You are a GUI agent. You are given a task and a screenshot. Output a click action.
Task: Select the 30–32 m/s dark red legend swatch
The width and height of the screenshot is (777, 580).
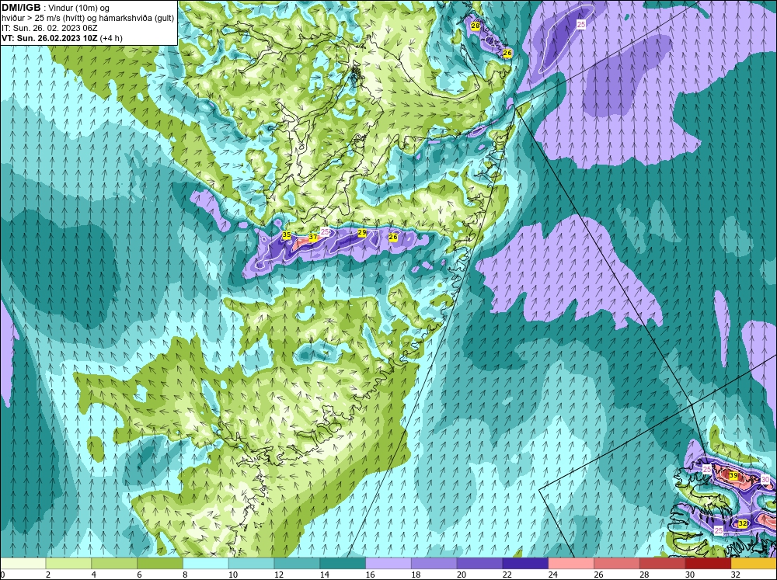coord(708,563)
